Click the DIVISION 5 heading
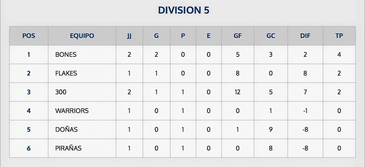Screen dimensions: 365x167 tap(184, 10)
